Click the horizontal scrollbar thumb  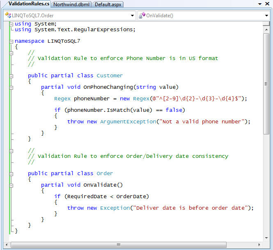coord(119,245)
